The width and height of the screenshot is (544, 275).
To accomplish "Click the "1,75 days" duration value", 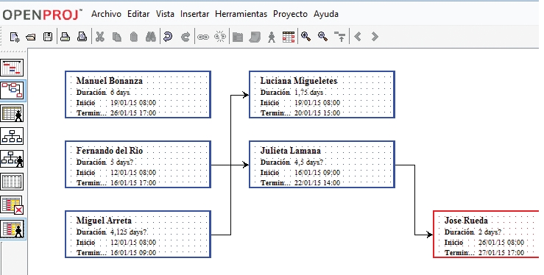I will tap(308, 93).
